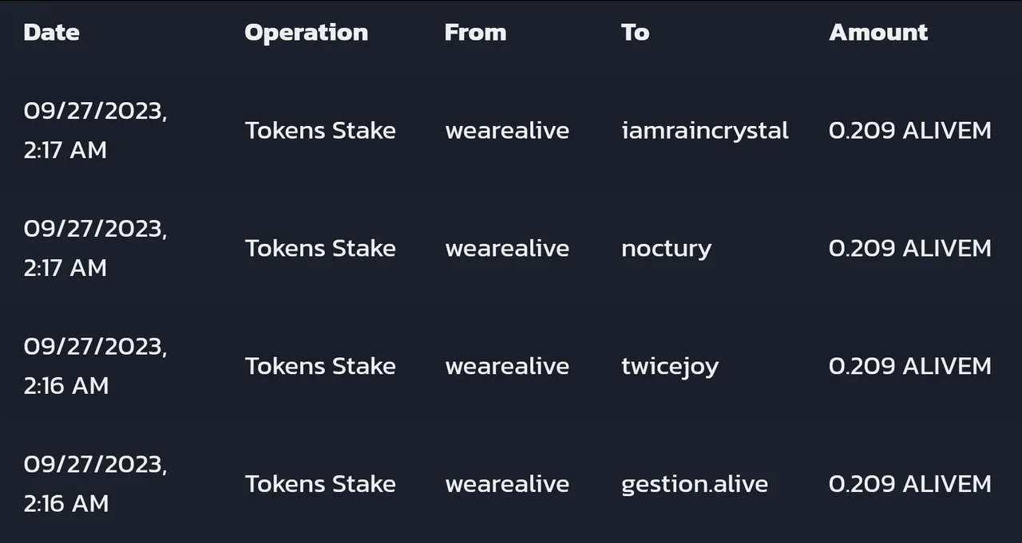Open the iamraincrystal recipient account
Viewport: 1022px width, 543px height.
point(704,131)
